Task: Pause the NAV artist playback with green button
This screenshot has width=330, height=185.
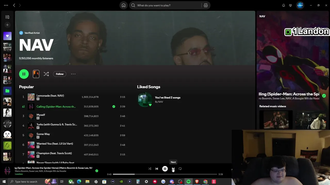Action: pos(24,74)
